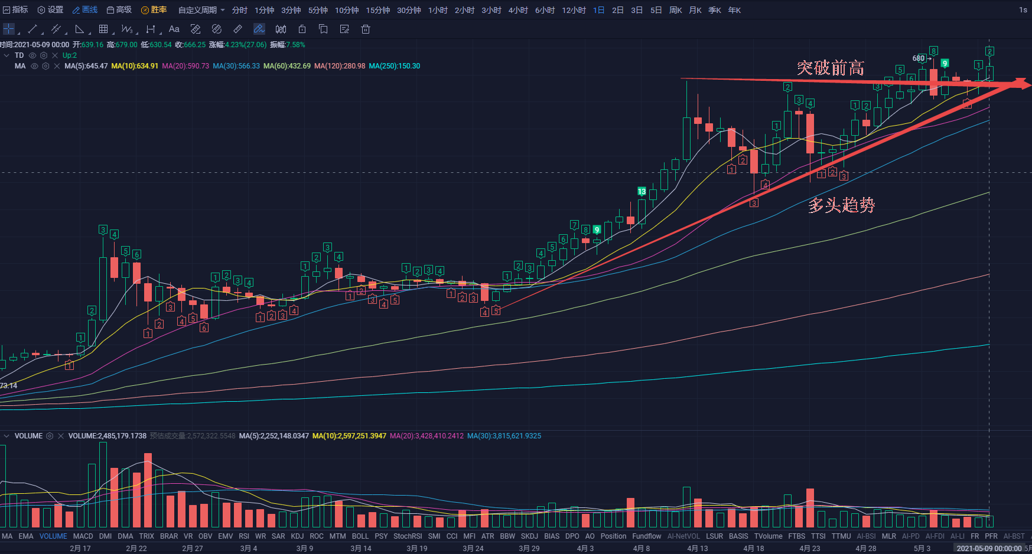The width and height of the screenshot is (1032, 554).
Task: Switch to the 1小时 period
Action: 438,10
